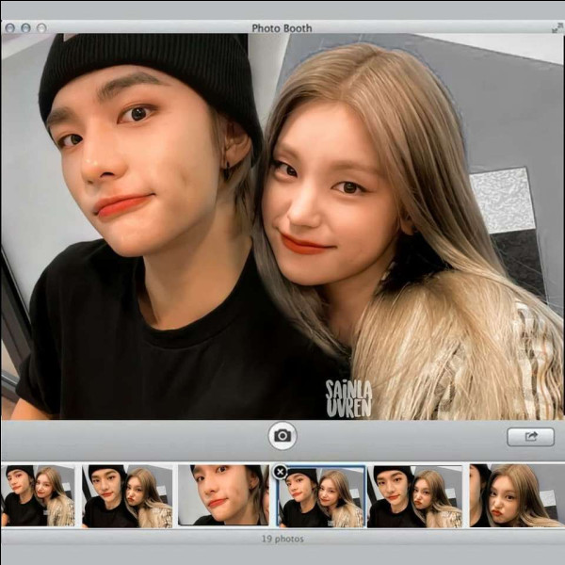This screenshot has width=565, height=565.
Task: Select the fifth thumbnail in the photo strip
Action: pyautogui.click(x=414, y=496)
